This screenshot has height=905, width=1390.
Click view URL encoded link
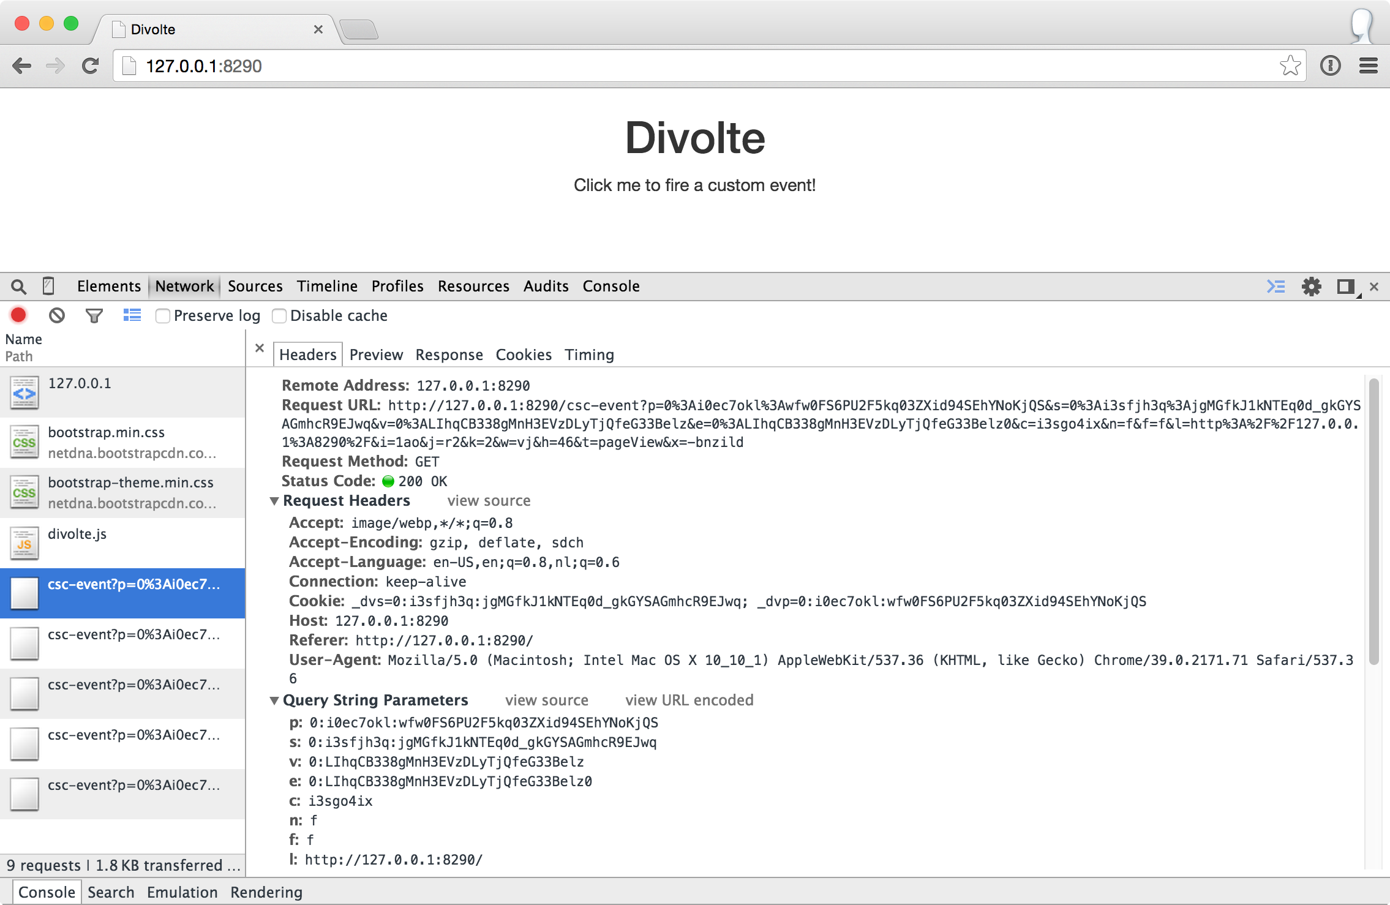coord(689,700)
